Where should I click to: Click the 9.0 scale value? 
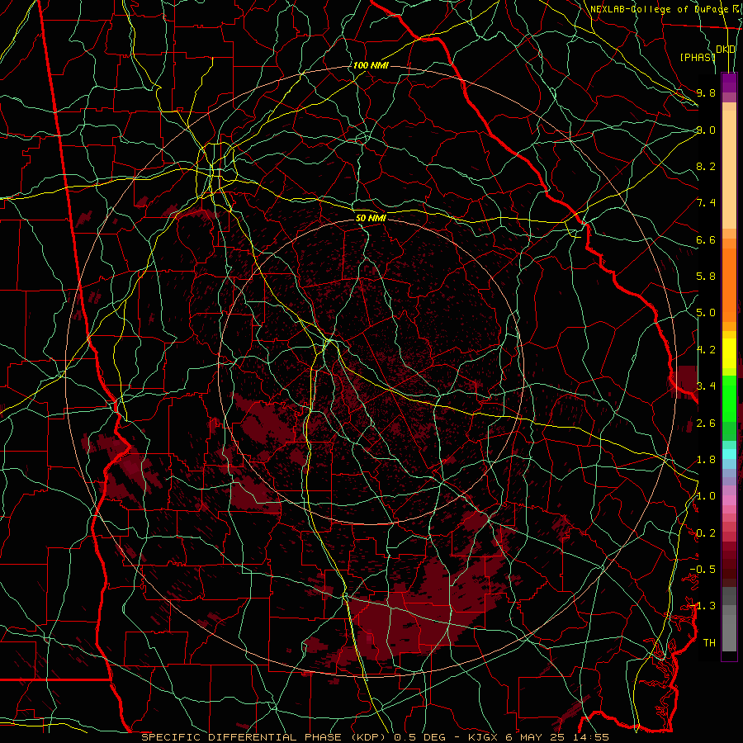click(706, 130)
